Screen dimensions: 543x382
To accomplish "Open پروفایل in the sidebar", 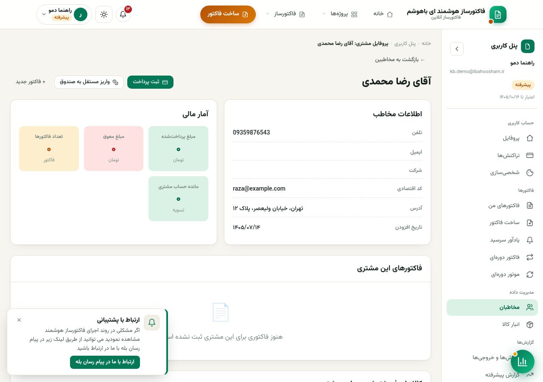I will tap(492, 138).
